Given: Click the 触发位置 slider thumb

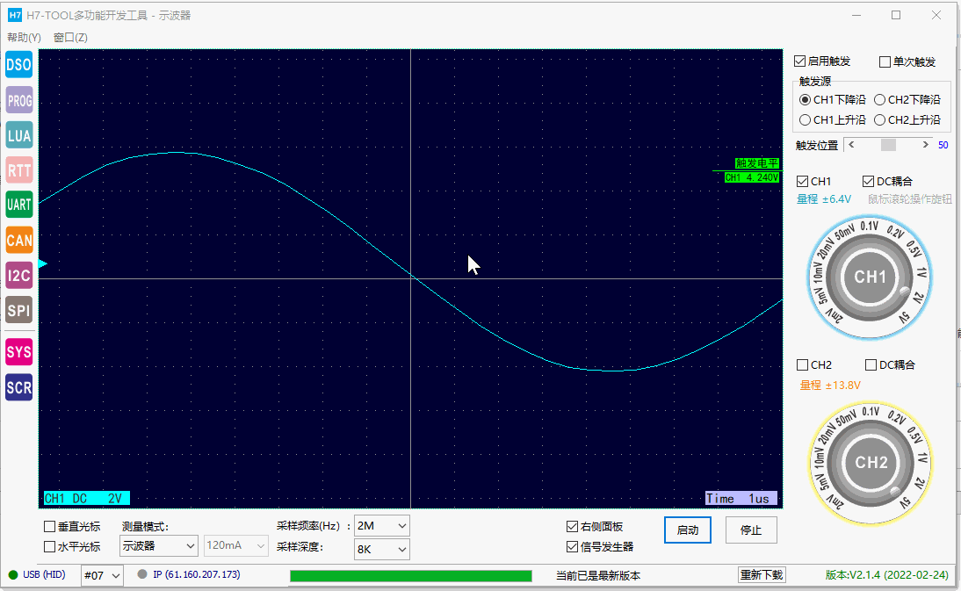Looking at the screenshot, I should tap(888, 145).
